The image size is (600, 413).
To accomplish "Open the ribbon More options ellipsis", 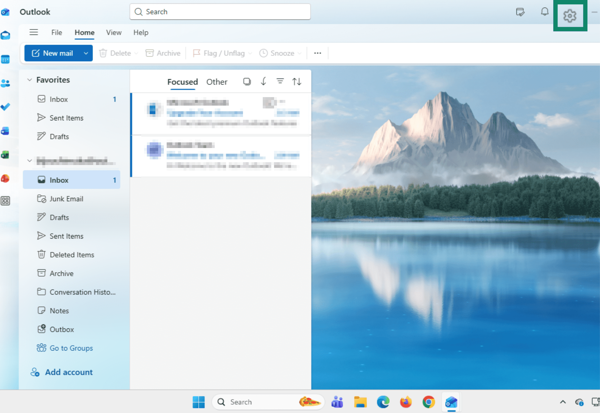I will coord(317,53).
